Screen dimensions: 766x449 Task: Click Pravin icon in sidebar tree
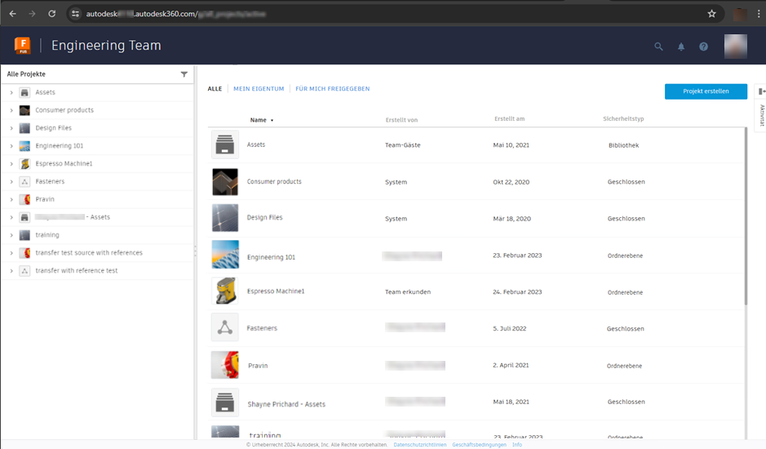24,199
